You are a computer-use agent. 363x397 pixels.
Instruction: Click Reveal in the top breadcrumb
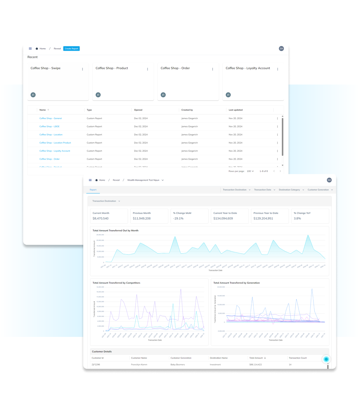point(57,49)
